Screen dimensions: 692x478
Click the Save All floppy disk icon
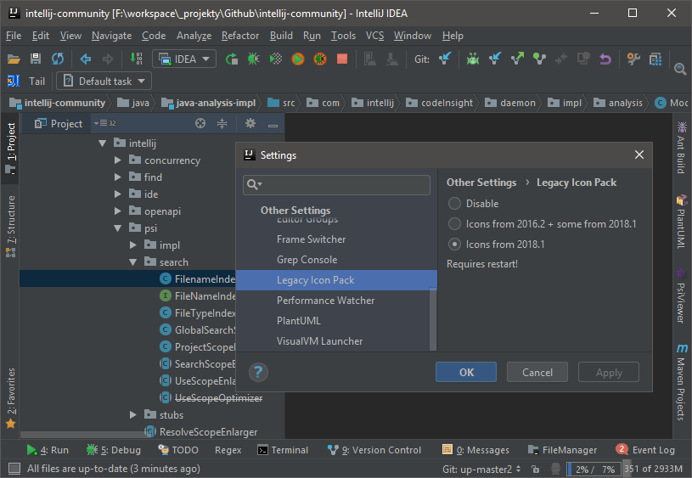tap(36, 59)
